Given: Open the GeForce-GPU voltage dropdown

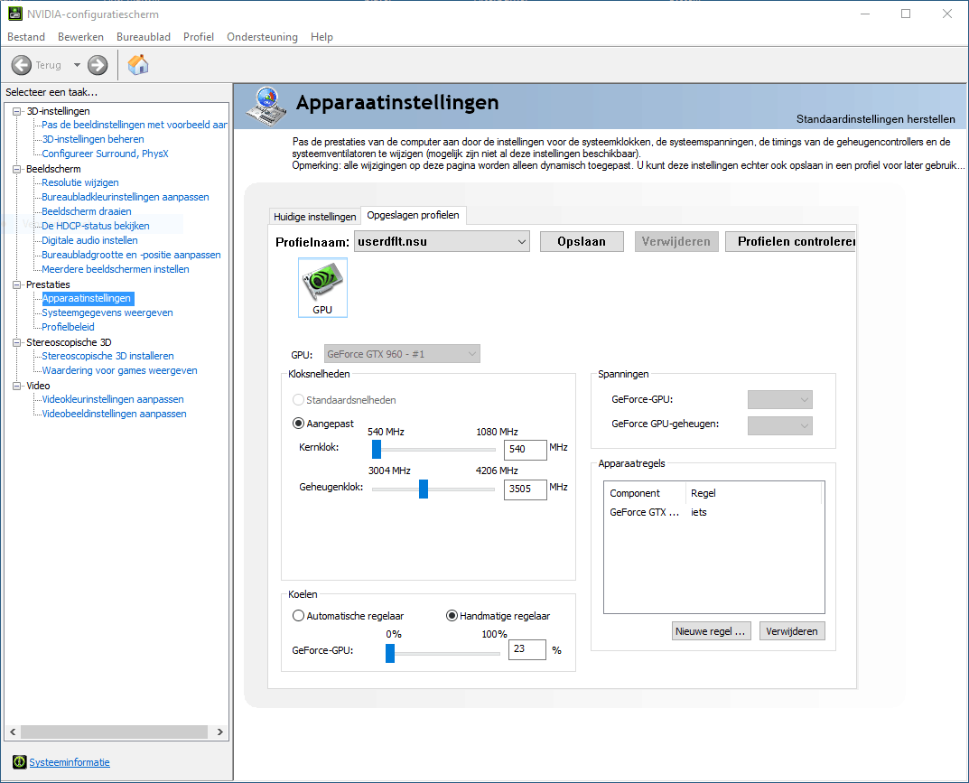Looking at the screenshot, I should [x=780, y=400].
